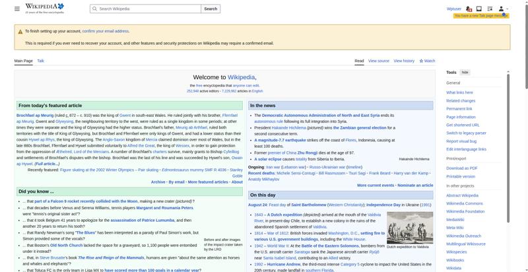This screenshot has width=528, height=272.
Task: Open Meta-Wiki project link
Action: pos(455,228)
